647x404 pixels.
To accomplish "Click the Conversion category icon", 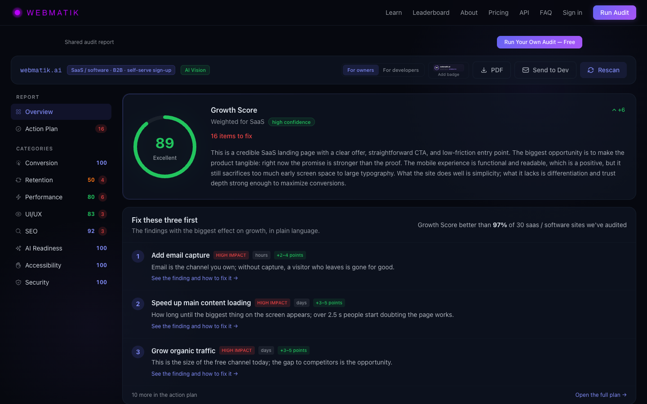I will click(x=18, y=163).
